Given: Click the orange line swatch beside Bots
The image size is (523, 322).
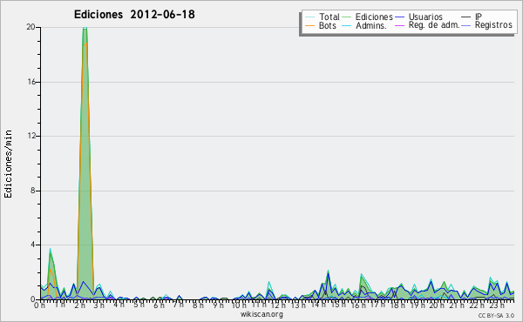Looking at the screenshot, I should point(309,25).
